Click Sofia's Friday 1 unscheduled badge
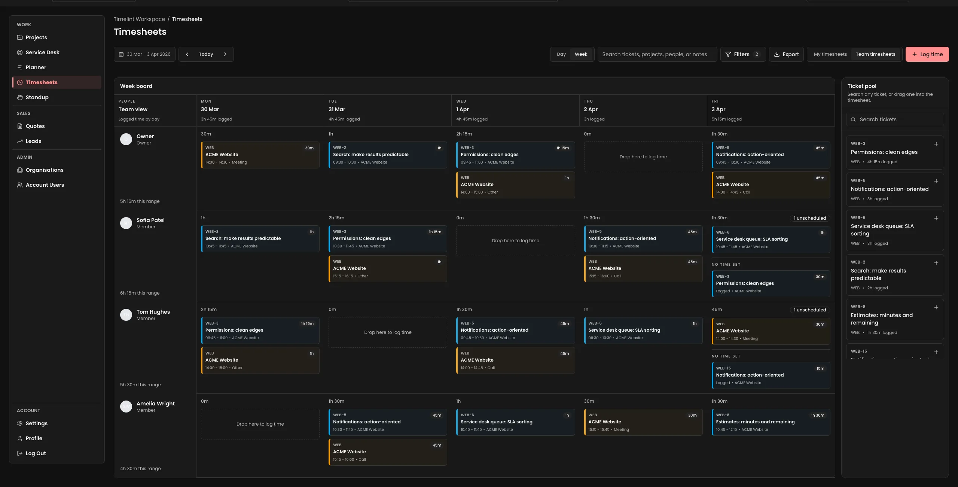The width and height of the screenshot is (958, 487). (810, 218)
